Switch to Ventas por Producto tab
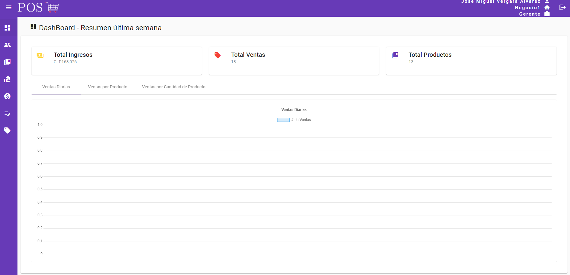570x275 pixels. tap(108, 87)
